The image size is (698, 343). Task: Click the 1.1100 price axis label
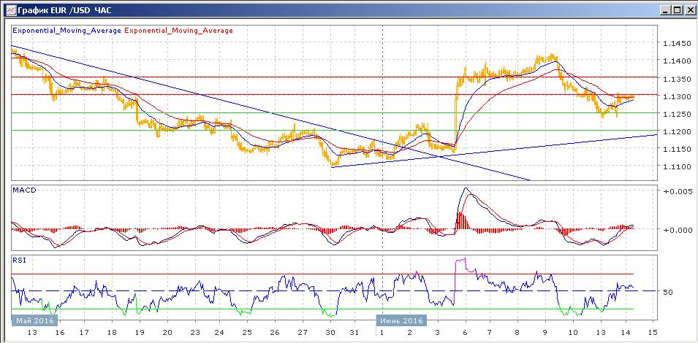676,167
